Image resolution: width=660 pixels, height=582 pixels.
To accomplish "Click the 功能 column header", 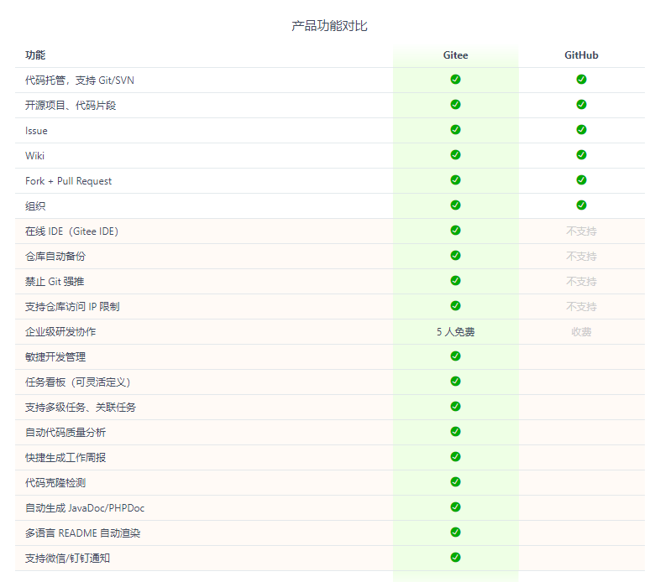I will coord(35,55).
